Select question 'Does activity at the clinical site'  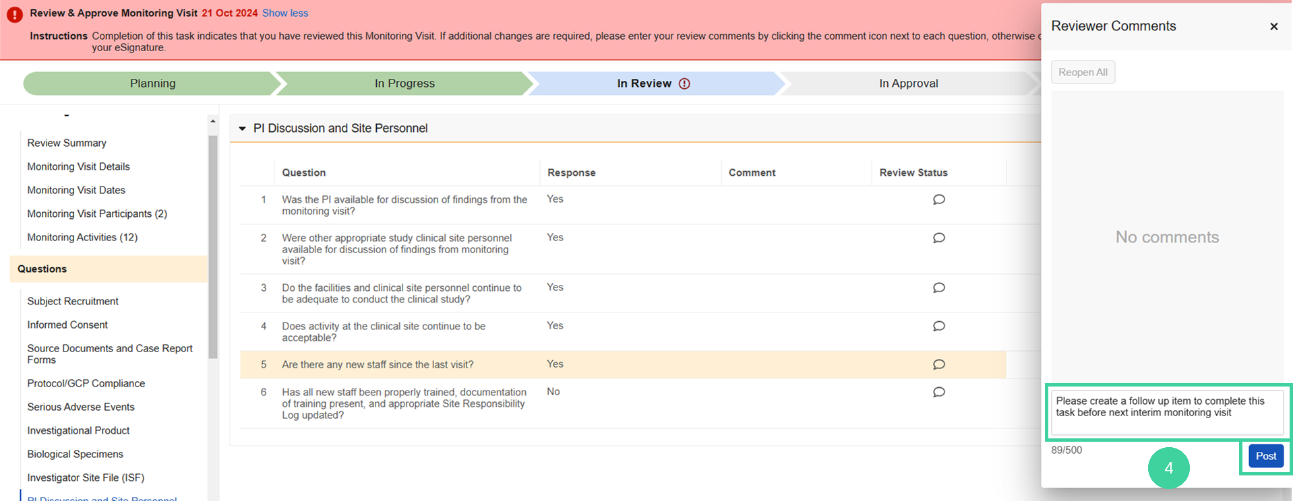384,332
